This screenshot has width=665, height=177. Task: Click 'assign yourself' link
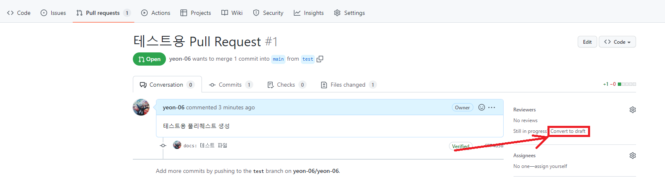click(550, 166)
